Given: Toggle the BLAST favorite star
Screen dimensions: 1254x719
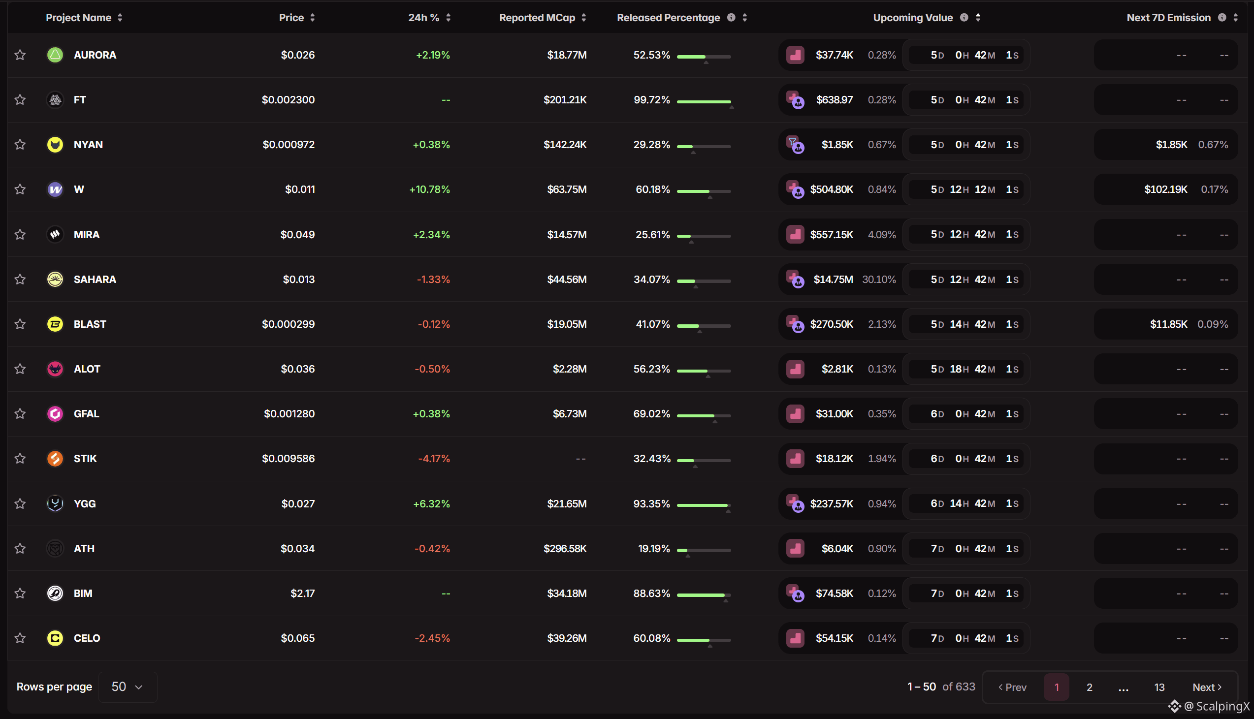Looking at the screenshot, I should click(x=20, y=324).
